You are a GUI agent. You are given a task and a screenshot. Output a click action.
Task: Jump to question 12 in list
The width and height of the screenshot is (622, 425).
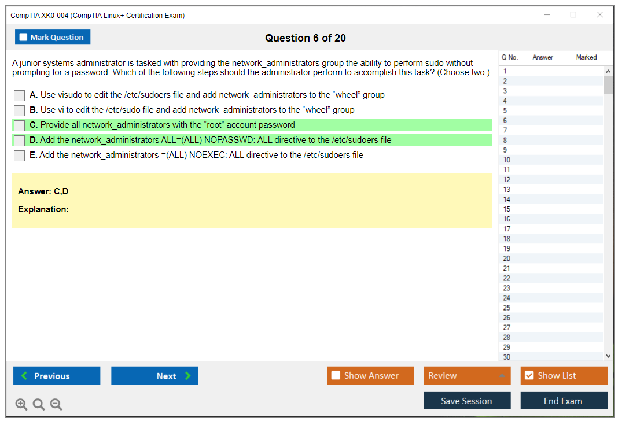pyautogui.click(x=507, y=180)
